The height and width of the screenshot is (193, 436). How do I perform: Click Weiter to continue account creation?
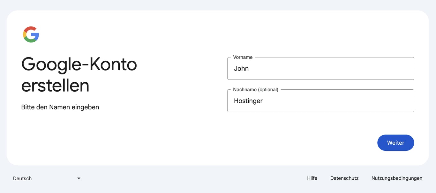(395, 143)
